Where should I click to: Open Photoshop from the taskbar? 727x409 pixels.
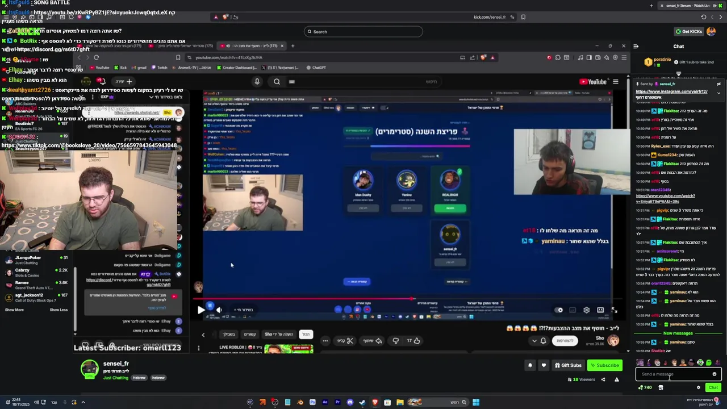coord(312,402)
